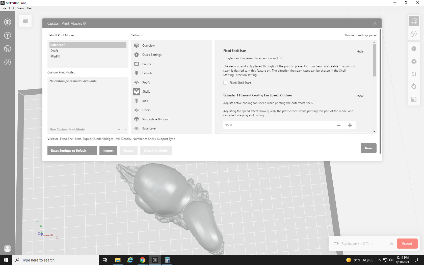This screenshot has width=424, height=265.
Task: Click the scale model icon
Action: [414, 99]
